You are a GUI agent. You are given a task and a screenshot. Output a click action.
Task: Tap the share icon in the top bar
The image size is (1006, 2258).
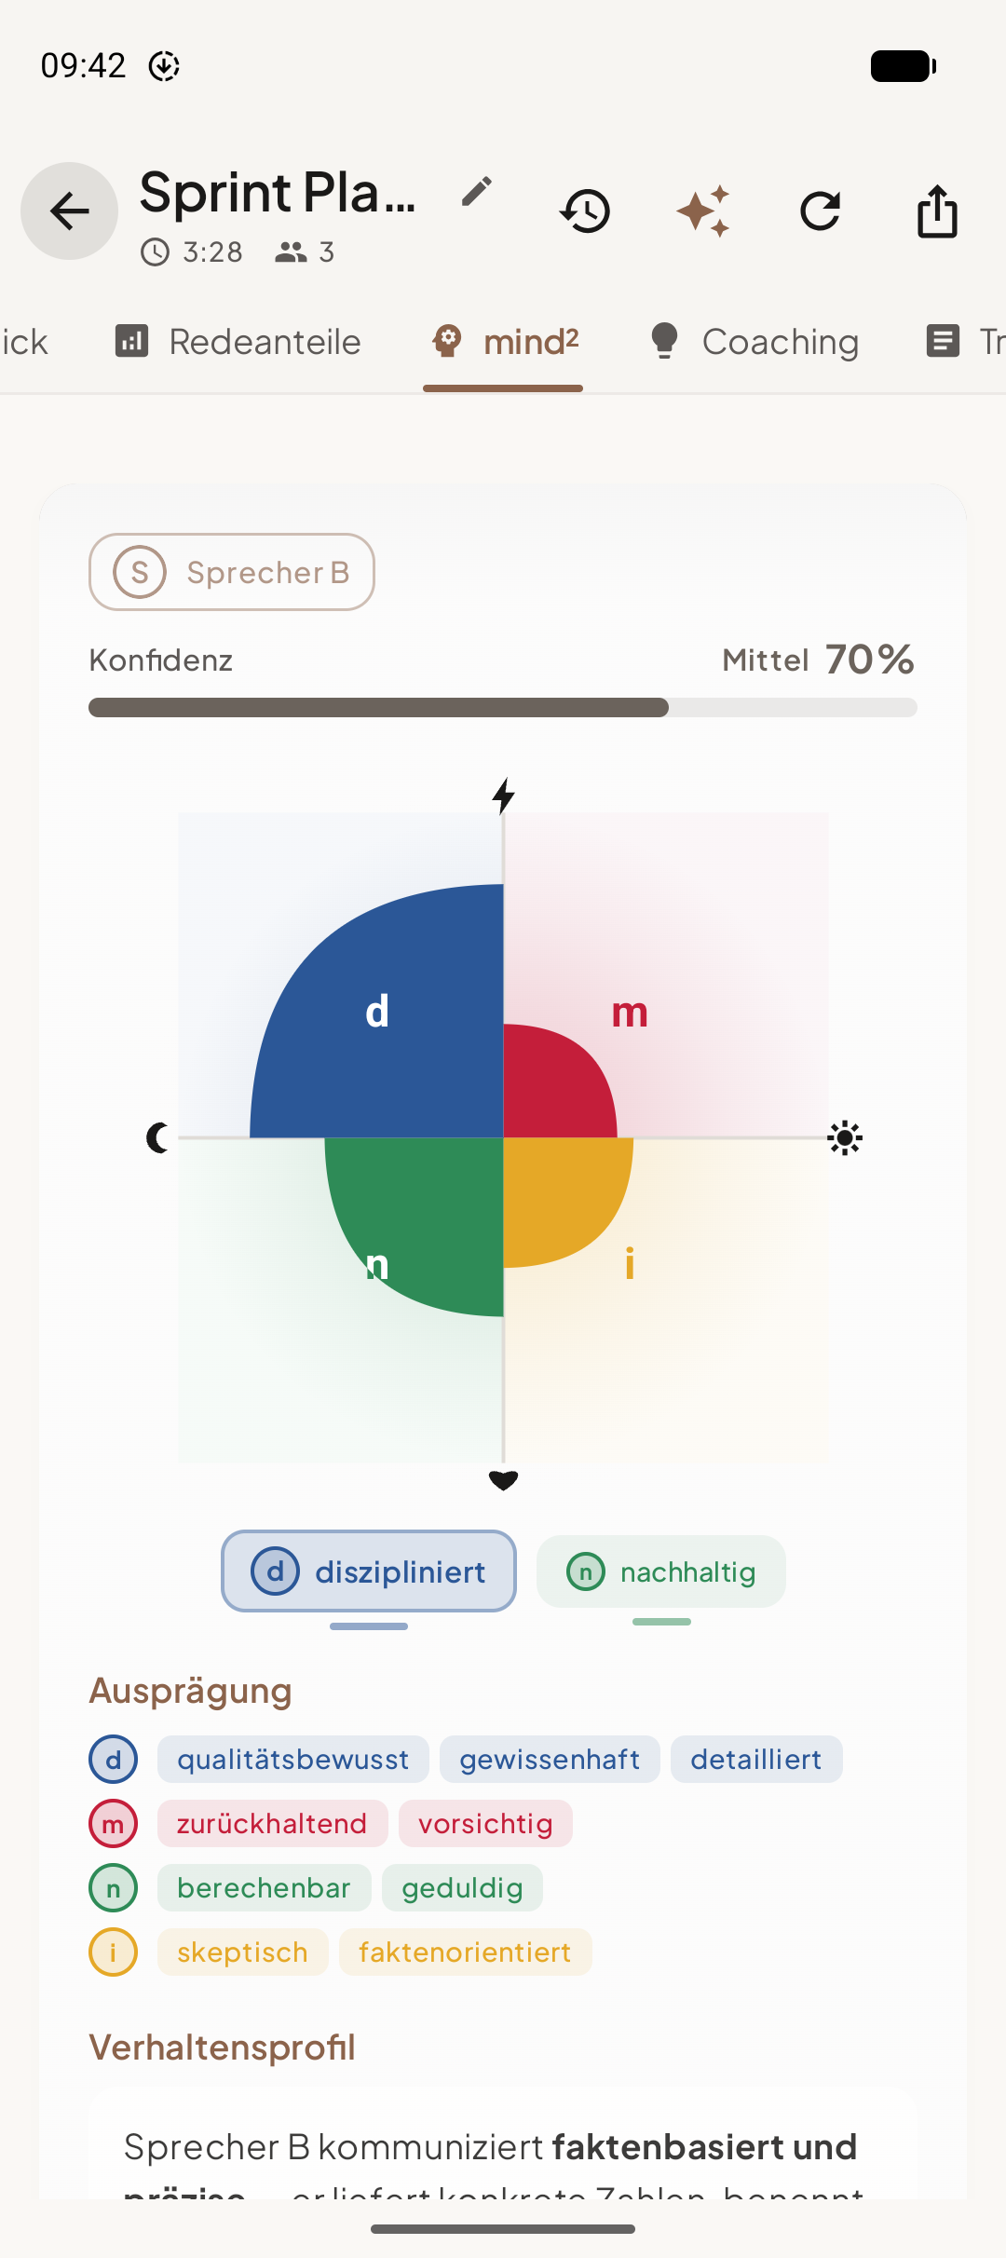coord(937,211)
